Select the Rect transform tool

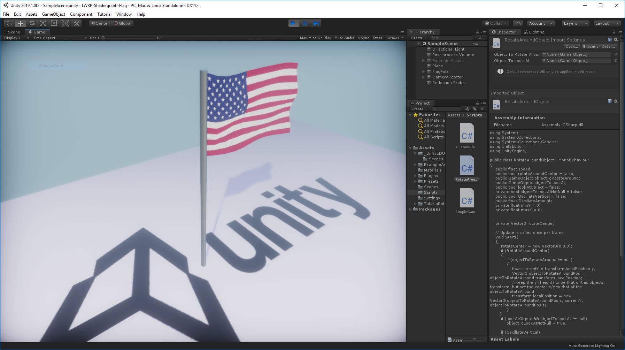click(x=54, y=23)
